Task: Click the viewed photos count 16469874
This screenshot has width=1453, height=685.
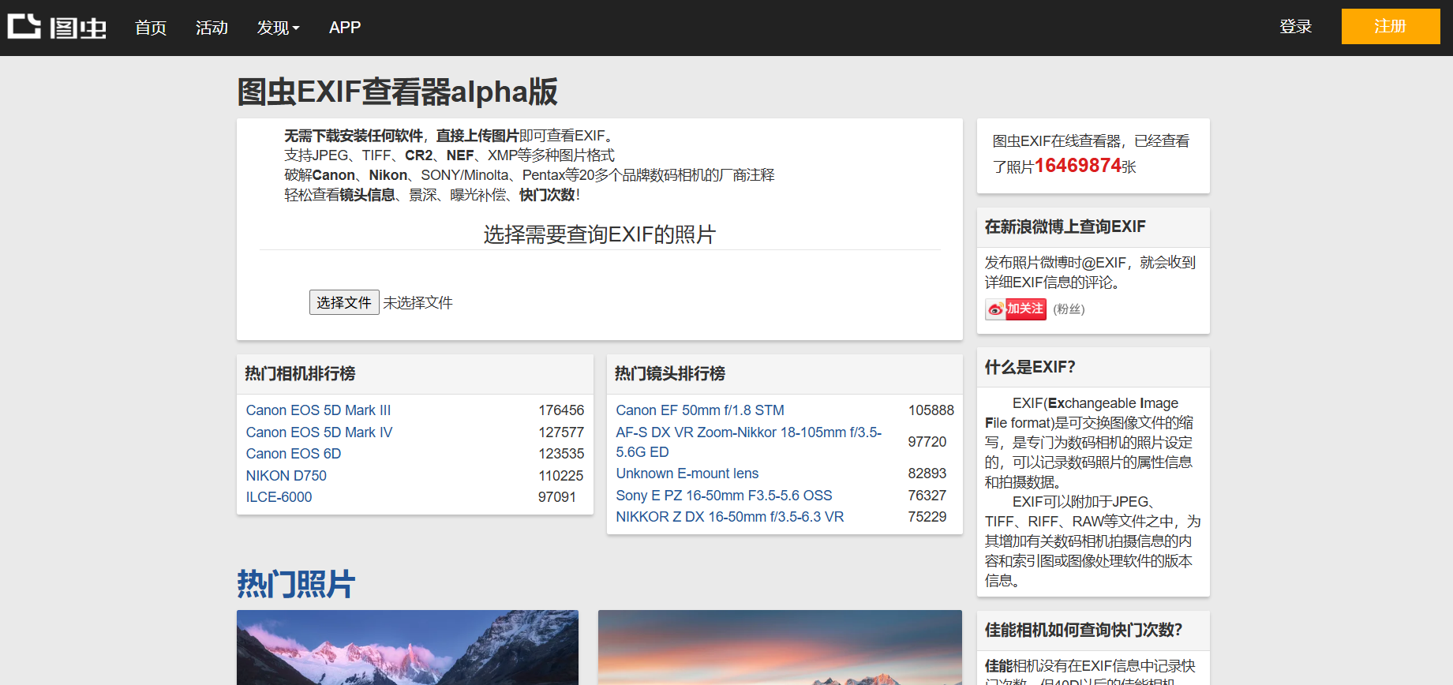Action: (1078, 166)
